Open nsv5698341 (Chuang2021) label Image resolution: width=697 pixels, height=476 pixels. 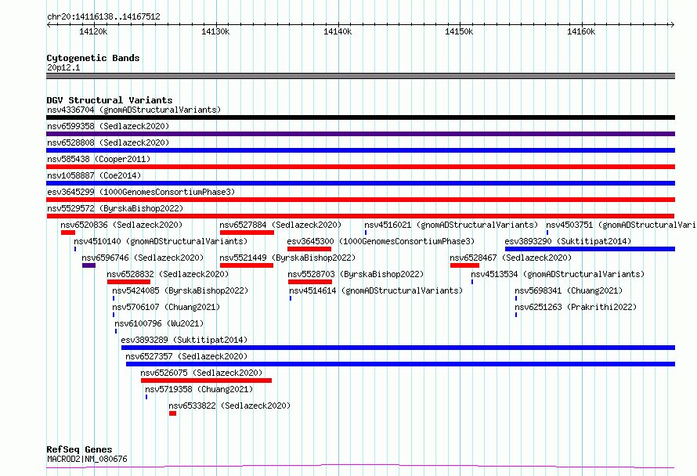click(x=569, y=290)
